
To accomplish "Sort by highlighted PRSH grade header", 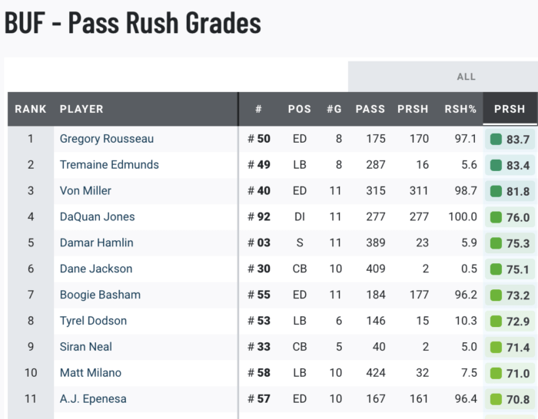I will pyautogui.click(x=510, y=109).
